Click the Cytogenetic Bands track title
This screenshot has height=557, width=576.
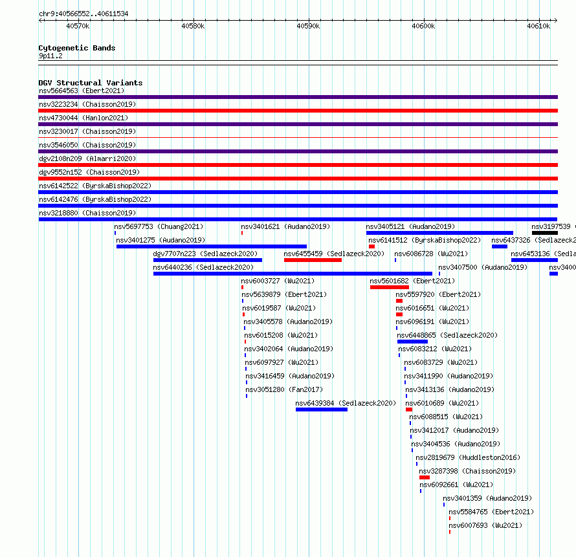(x=77, y=48)
